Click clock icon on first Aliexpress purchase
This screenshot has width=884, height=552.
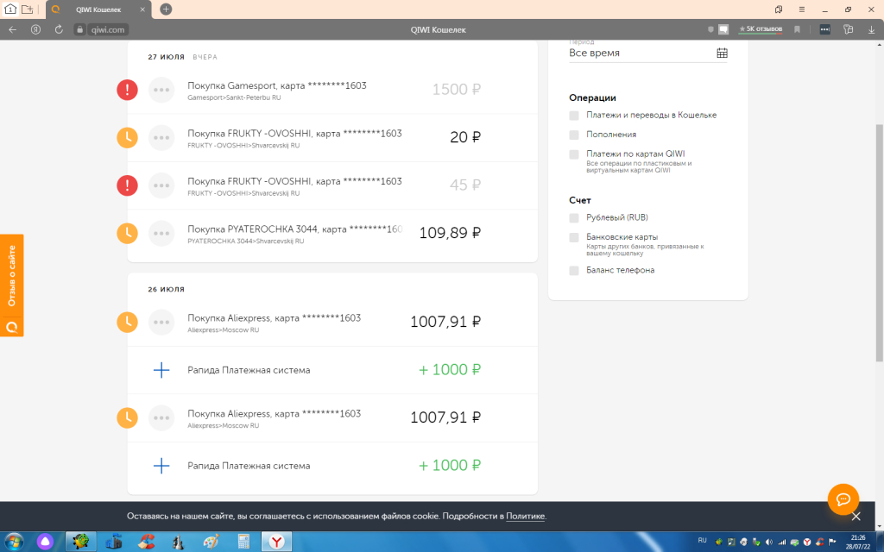coord(127,322)
